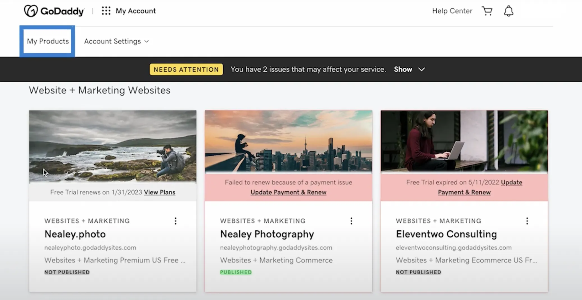Click the Eleventwo Consulting site title
This screenshot has height=300, width=582.
[446, 234]
